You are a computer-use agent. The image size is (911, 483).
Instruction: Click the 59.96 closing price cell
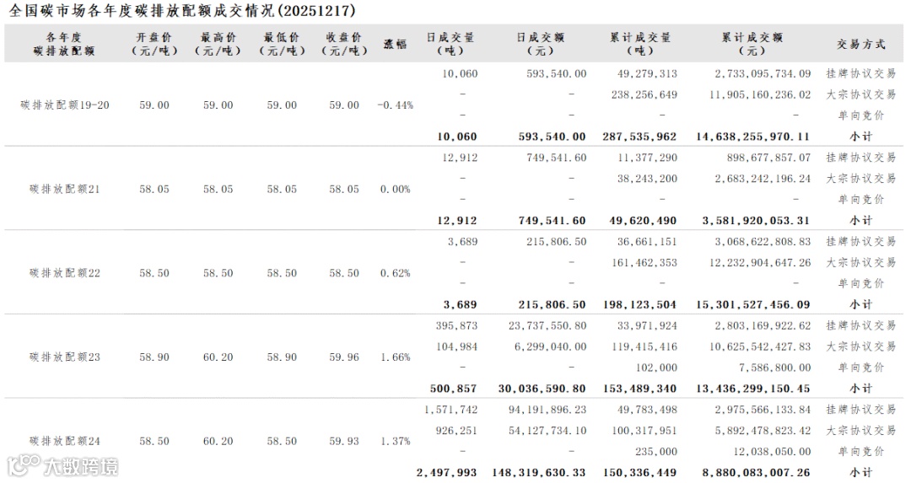344,357
